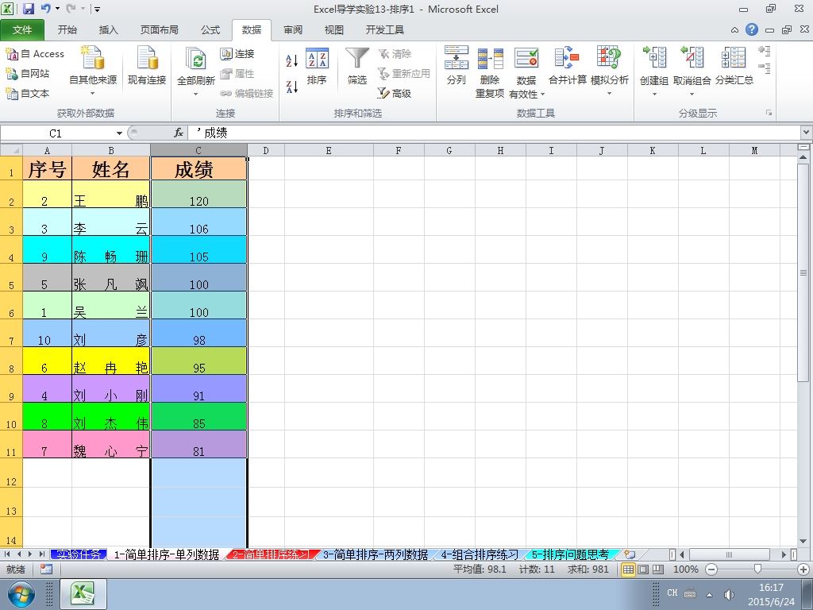This screenshot has width=813, height=610.
Task: Click the 分列 text to columns icon
Action: (457, 57)
